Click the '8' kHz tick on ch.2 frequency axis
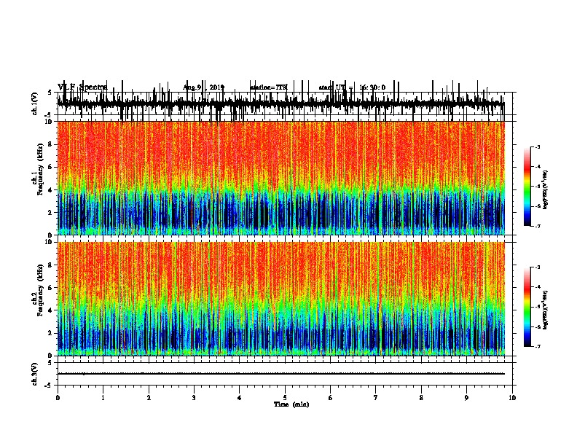This screenshot has width=577, height=446. [50, 265]
